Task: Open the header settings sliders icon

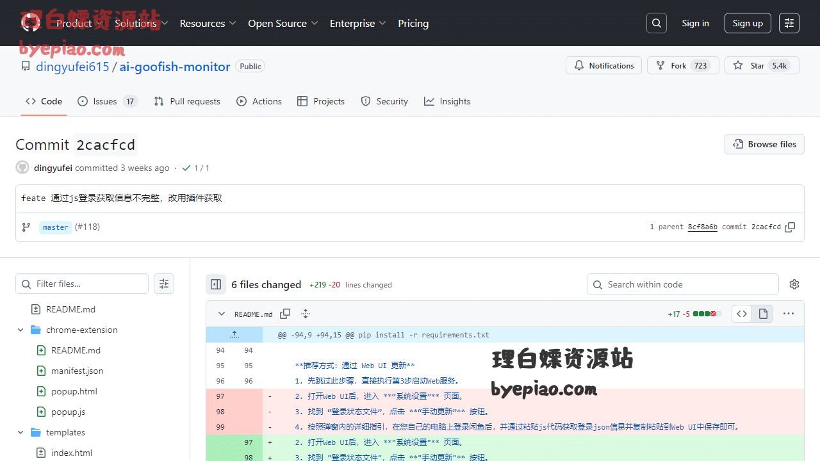Action: tap(789, 23)
